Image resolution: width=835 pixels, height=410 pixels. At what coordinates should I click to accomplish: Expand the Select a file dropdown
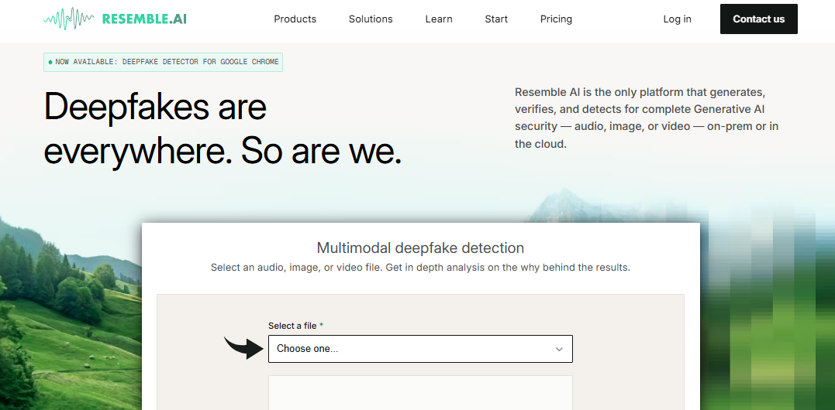tap(420, 349)
